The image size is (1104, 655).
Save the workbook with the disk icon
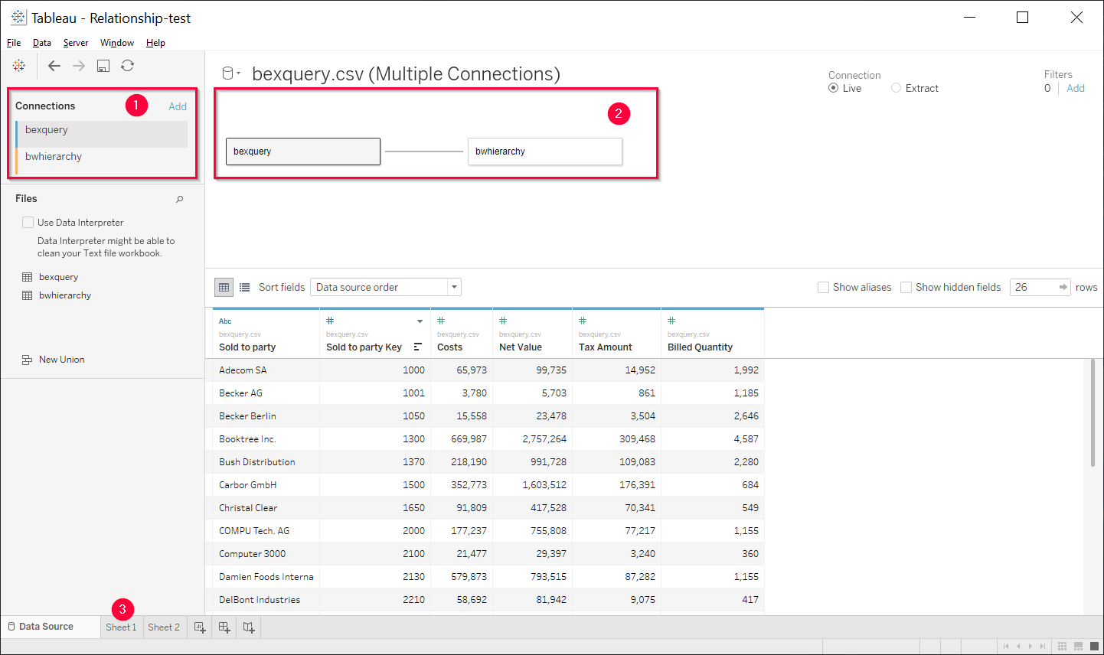click(103, 66)
